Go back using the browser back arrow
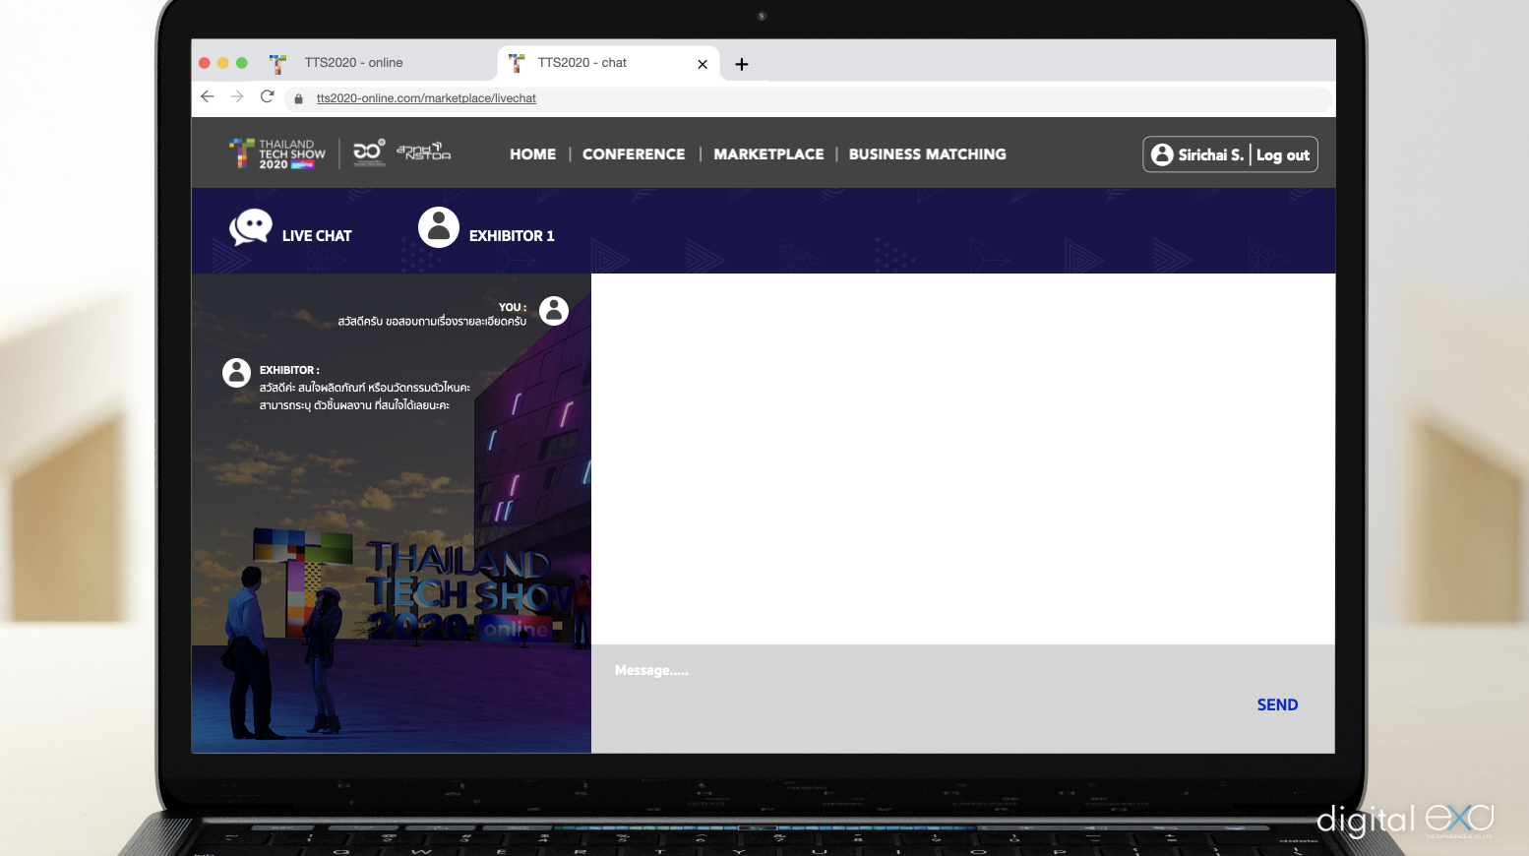Screen dimensions: 1529x856 [x=208, y=96]
